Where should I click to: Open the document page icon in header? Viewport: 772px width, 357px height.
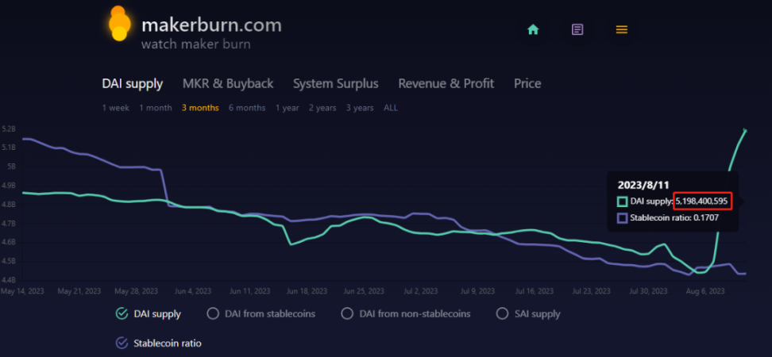pos(577,29)
